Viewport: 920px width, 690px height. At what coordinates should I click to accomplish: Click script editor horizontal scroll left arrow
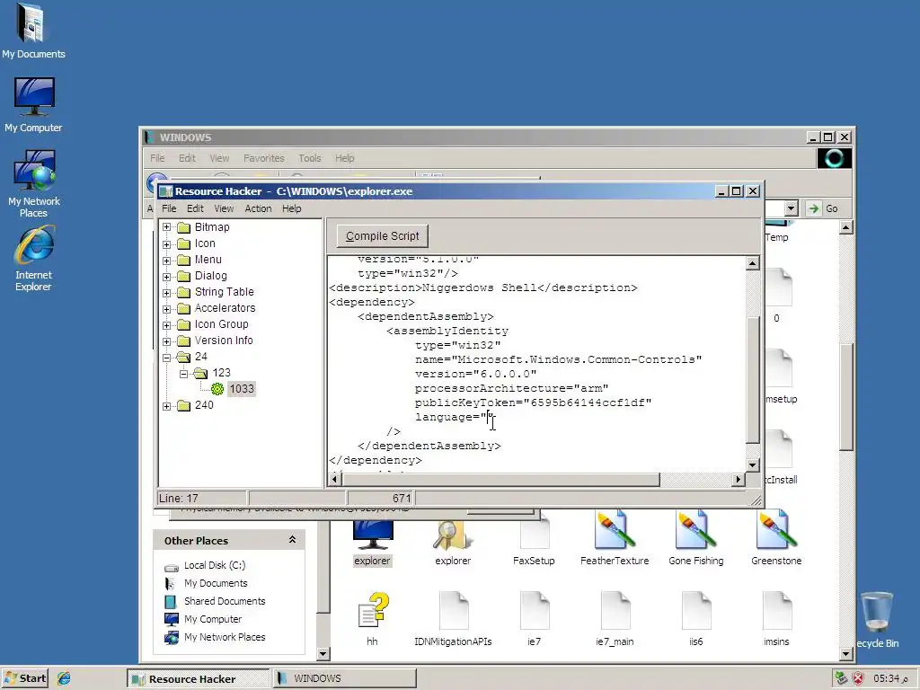tap(334, 480)
